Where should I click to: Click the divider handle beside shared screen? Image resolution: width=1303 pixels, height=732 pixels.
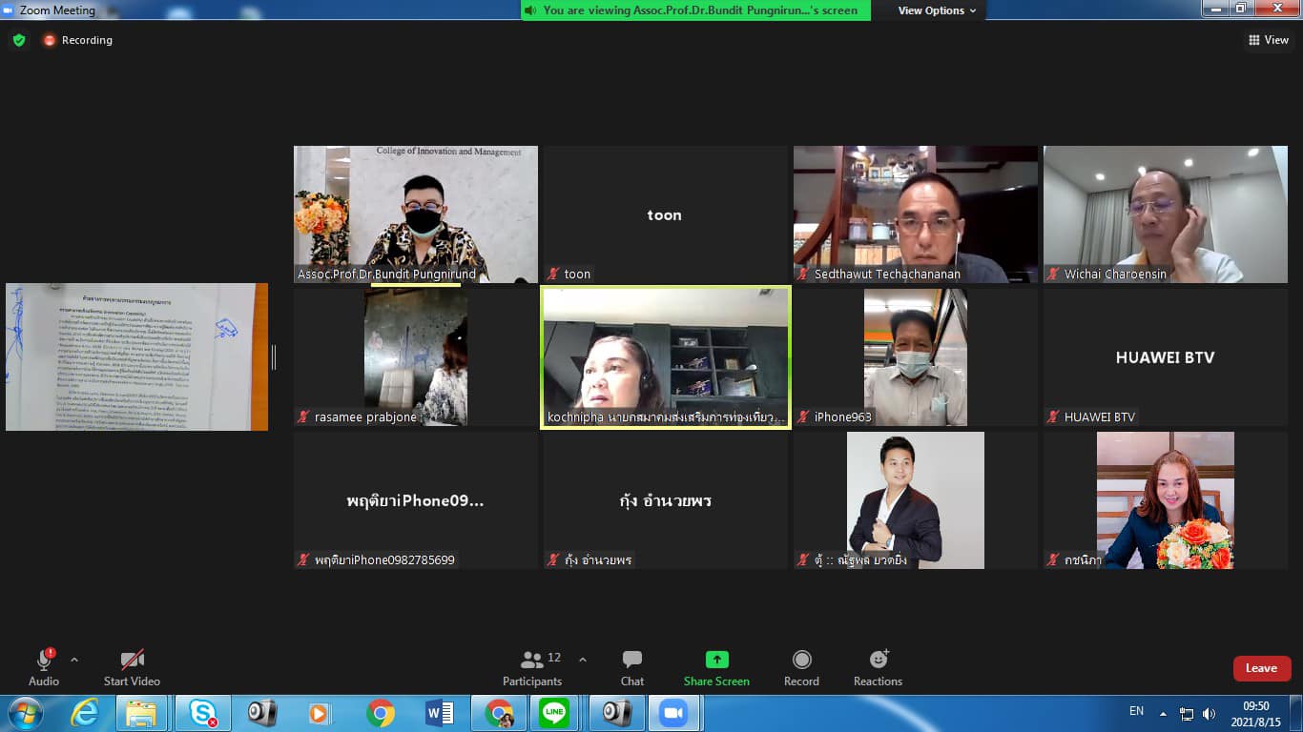click(275, 357)
